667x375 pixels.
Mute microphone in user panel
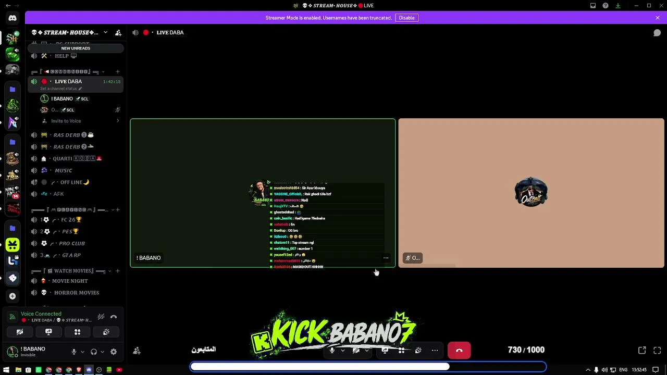coord(74,352)
